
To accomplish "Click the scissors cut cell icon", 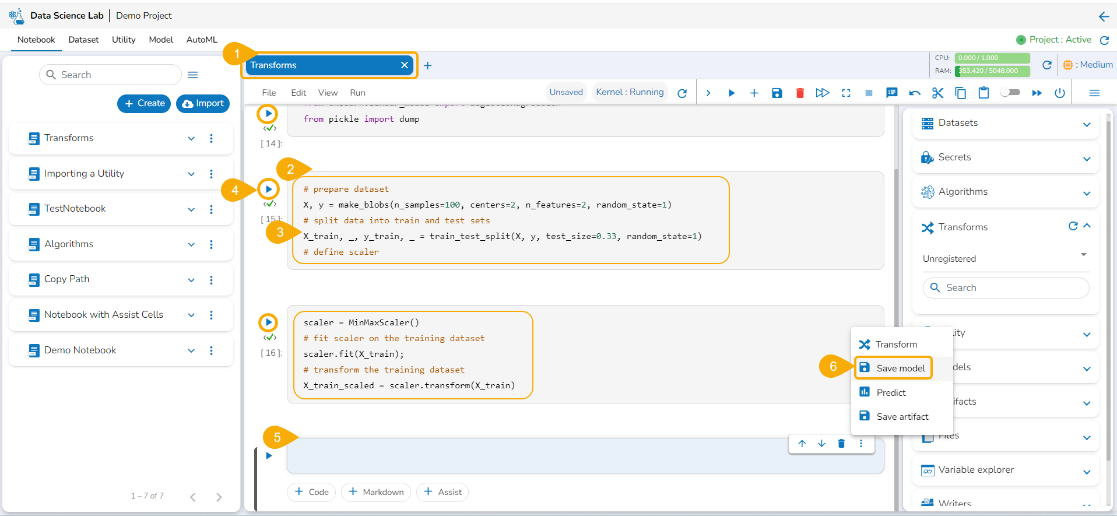I will point(937,93).
